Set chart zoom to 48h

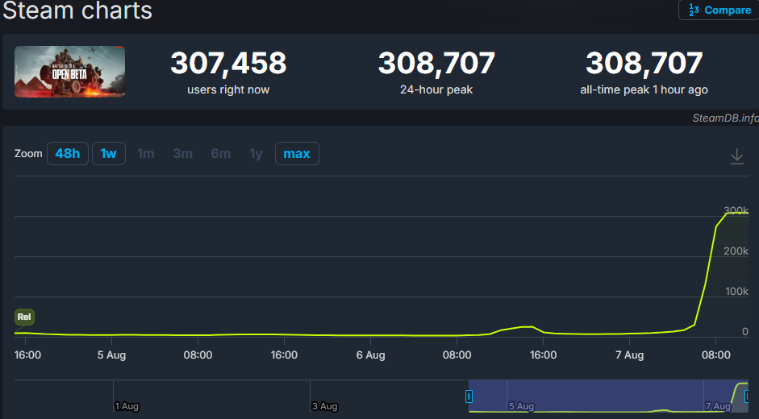67,153
